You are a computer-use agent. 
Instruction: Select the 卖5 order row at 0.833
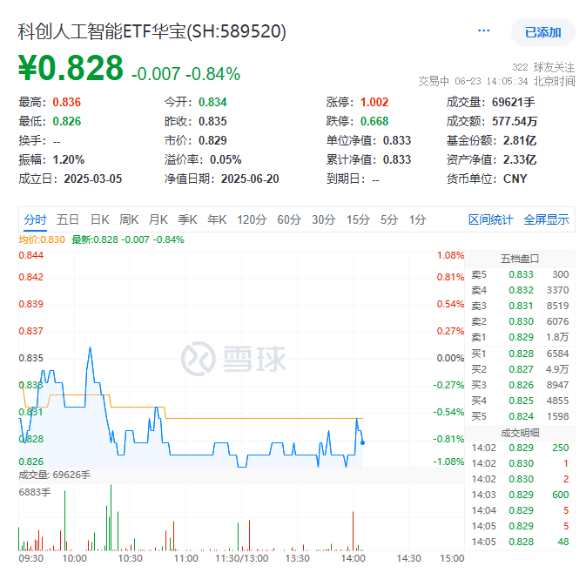pos(520,274)
